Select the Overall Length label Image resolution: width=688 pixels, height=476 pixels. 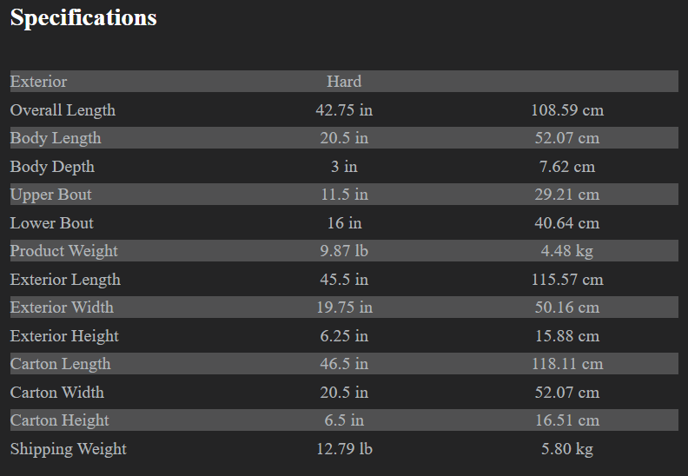click(63, 110)
